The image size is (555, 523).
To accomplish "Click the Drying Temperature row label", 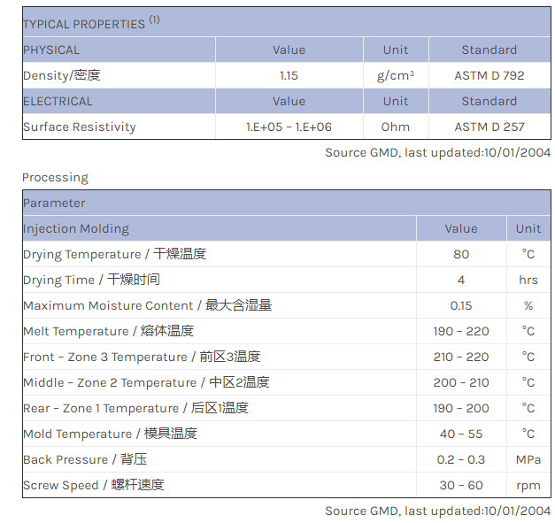I will [114, 254].
